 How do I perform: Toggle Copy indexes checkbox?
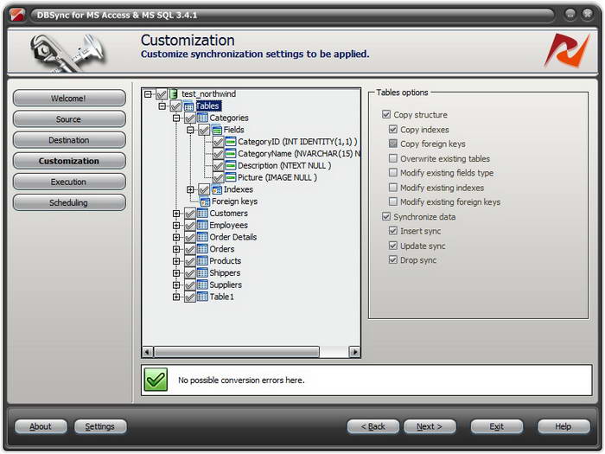tap(393, 130)
